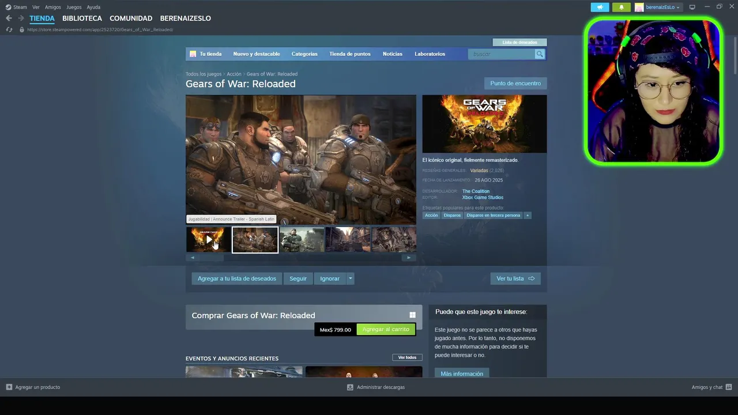Open the Laboratorios link
The image size is (738, 415).
[430, 54]
